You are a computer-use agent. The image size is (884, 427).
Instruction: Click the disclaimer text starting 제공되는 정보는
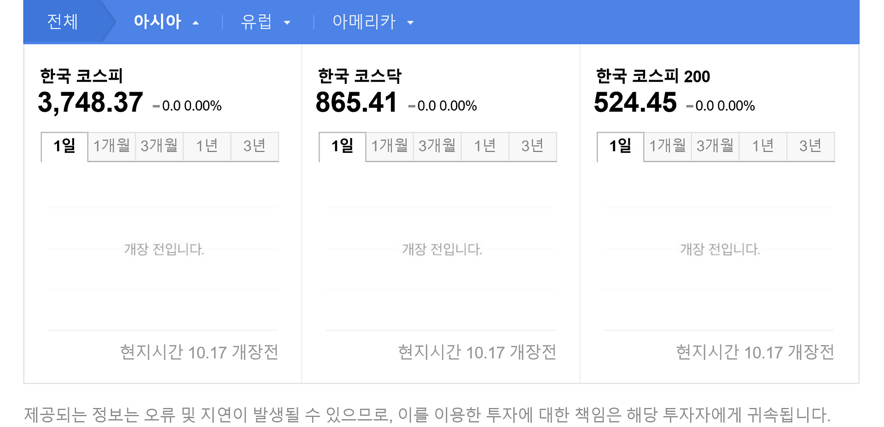coord(427,415)
